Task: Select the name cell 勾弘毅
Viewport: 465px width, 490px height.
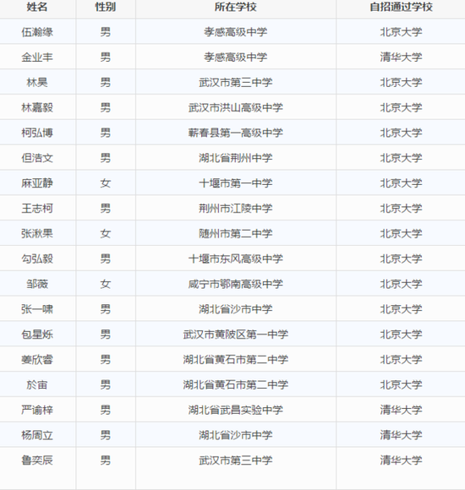Action: point(37,259)
